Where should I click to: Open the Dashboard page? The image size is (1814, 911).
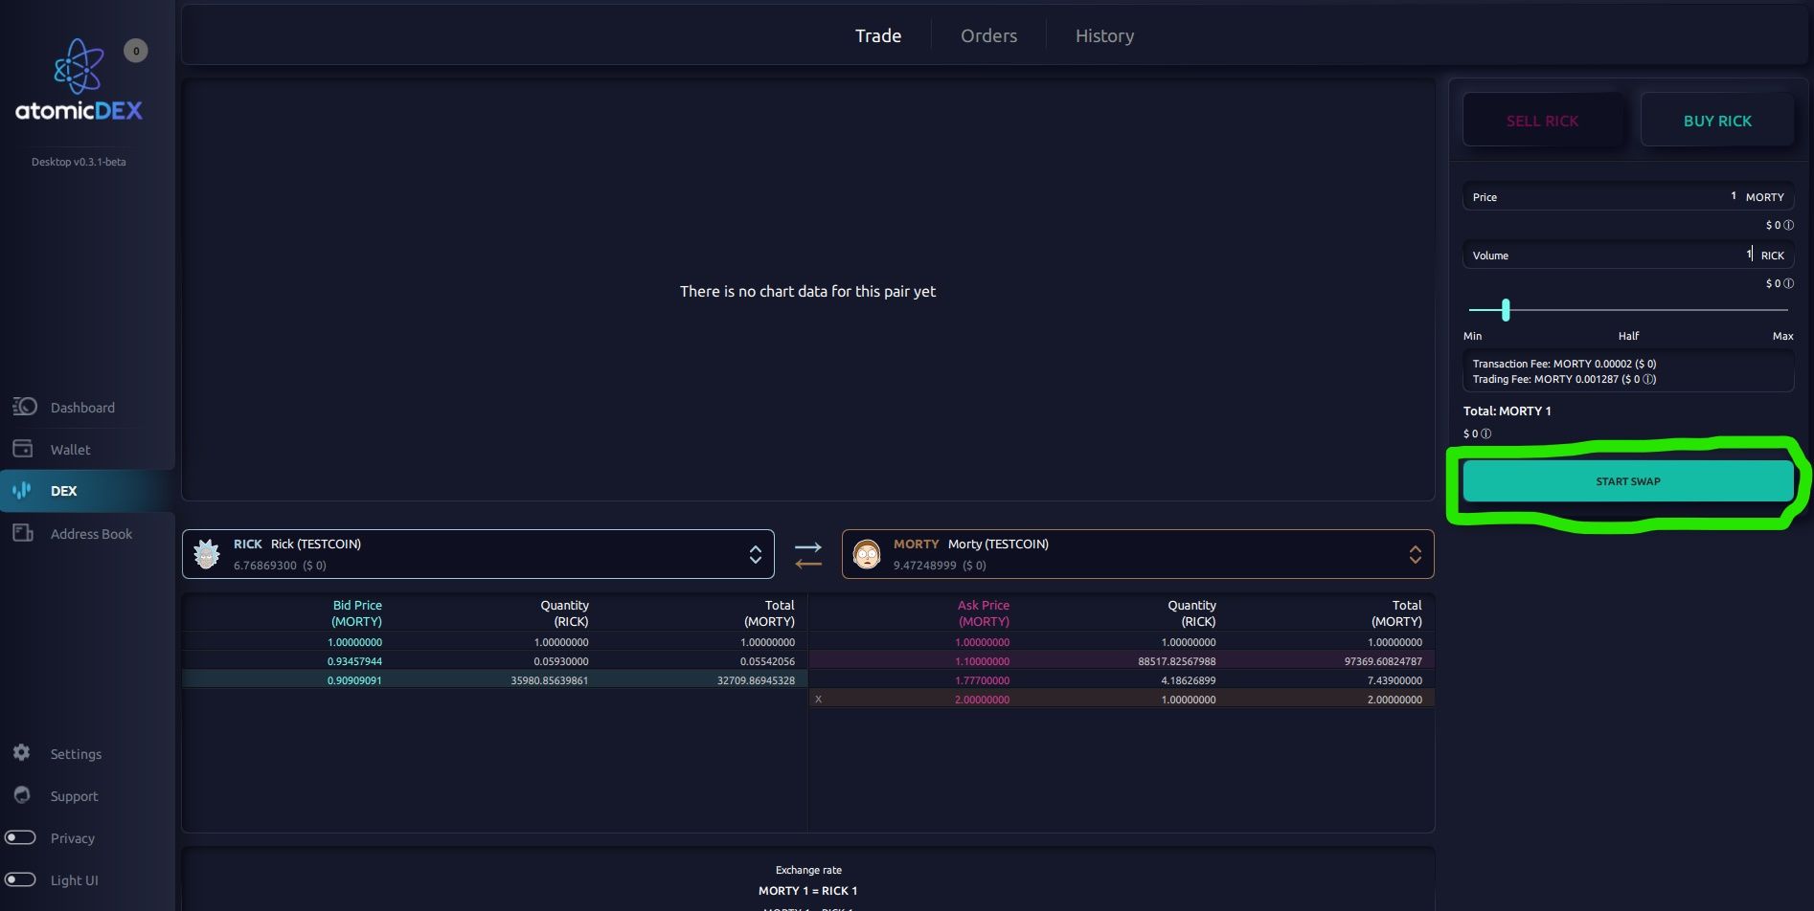pos(82,408)
